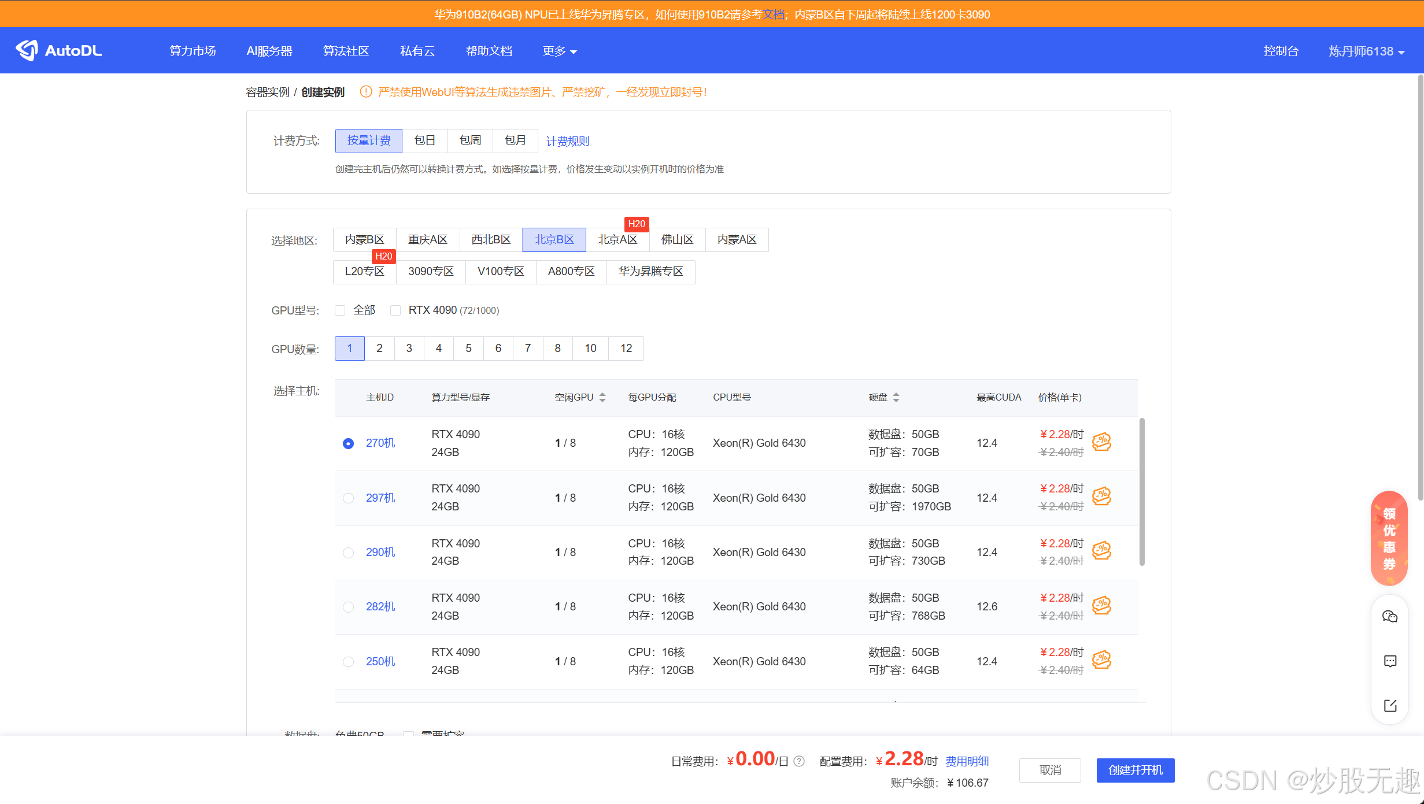Image resolution: width=1424 pixels, height=804 pixels.
Task: Open host link 282机
Action: (380, 607)
